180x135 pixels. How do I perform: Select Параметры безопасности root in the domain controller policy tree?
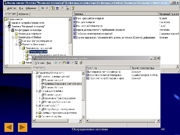pos(51,73)
